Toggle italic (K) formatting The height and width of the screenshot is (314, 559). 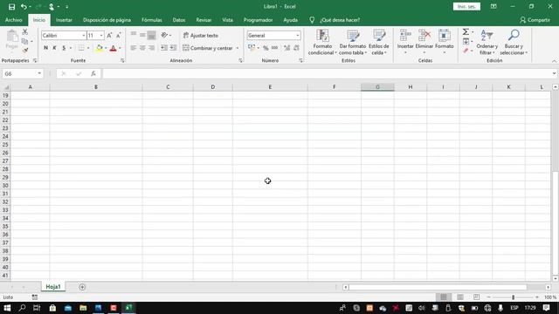54,48
